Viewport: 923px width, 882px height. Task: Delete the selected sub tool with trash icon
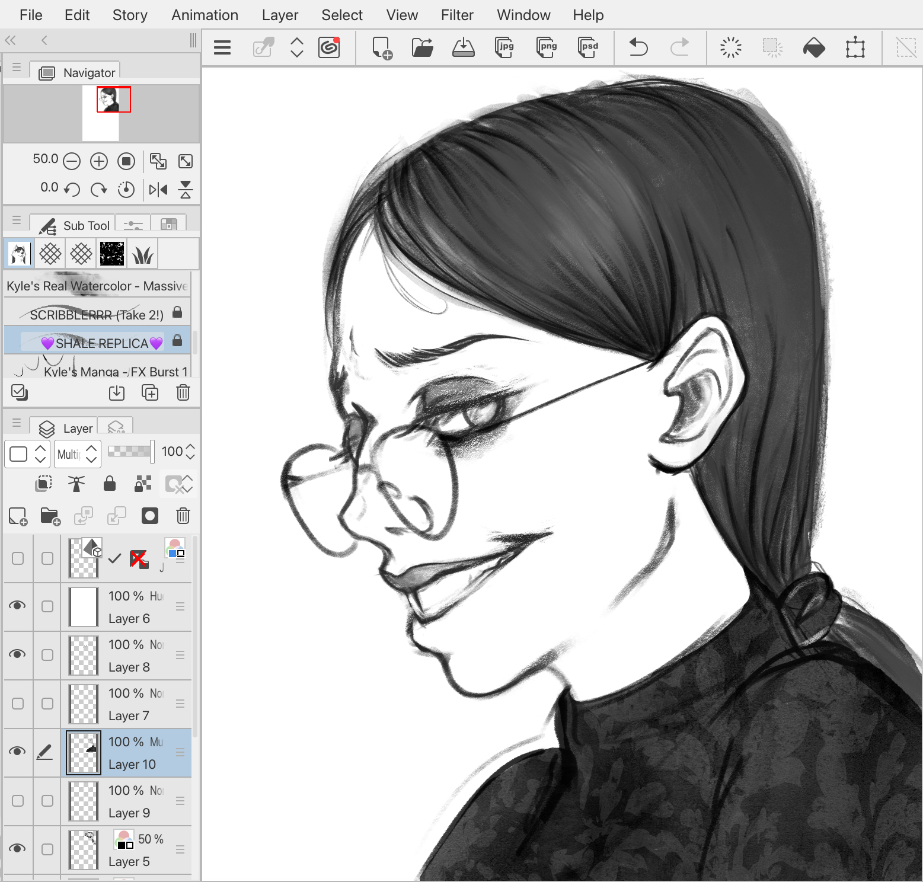point(183,392)
